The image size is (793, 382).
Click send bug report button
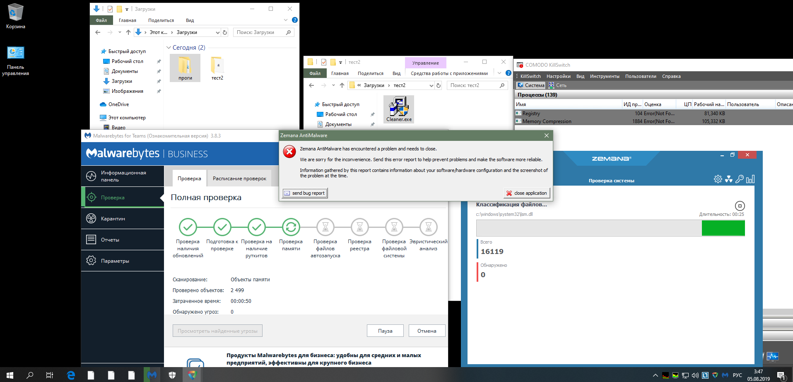coord(305,193)
